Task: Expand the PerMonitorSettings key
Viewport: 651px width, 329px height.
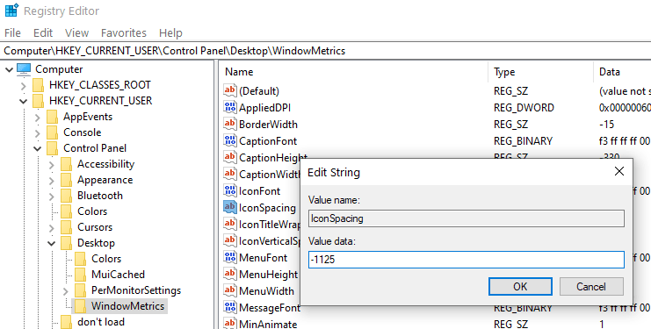Action: tap(66, 291)
